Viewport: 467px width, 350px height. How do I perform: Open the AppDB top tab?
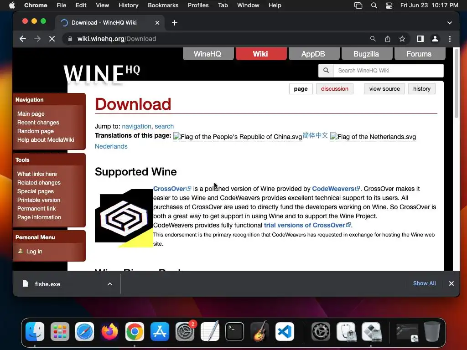pos(314,54)
